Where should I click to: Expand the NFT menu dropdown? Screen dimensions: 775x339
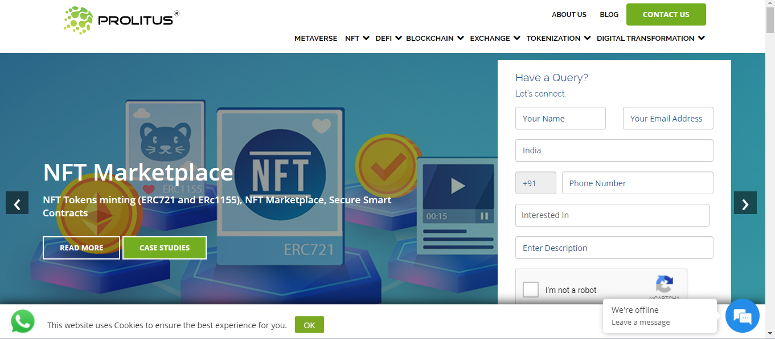click(x=357, y=39)
